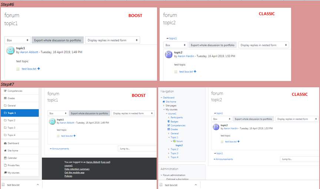
Task: Select Topic 2 in Step 7 Boost sidebar
Action: [20, 120]
